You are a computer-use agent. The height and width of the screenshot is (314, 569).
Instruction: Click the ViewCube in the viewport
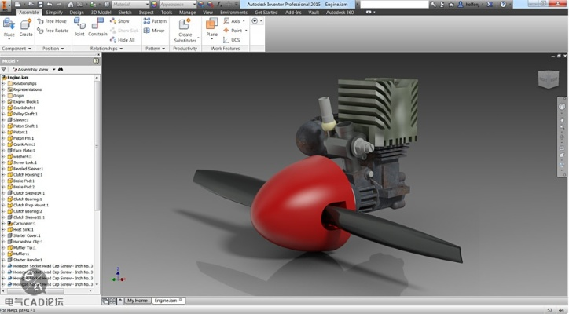(548, 79)
